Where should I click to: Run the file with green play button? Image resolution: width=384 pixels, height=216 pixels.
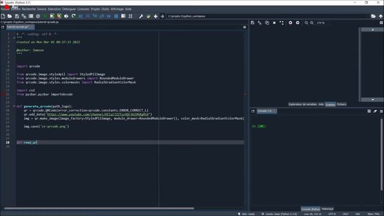[x=45, y=16]
